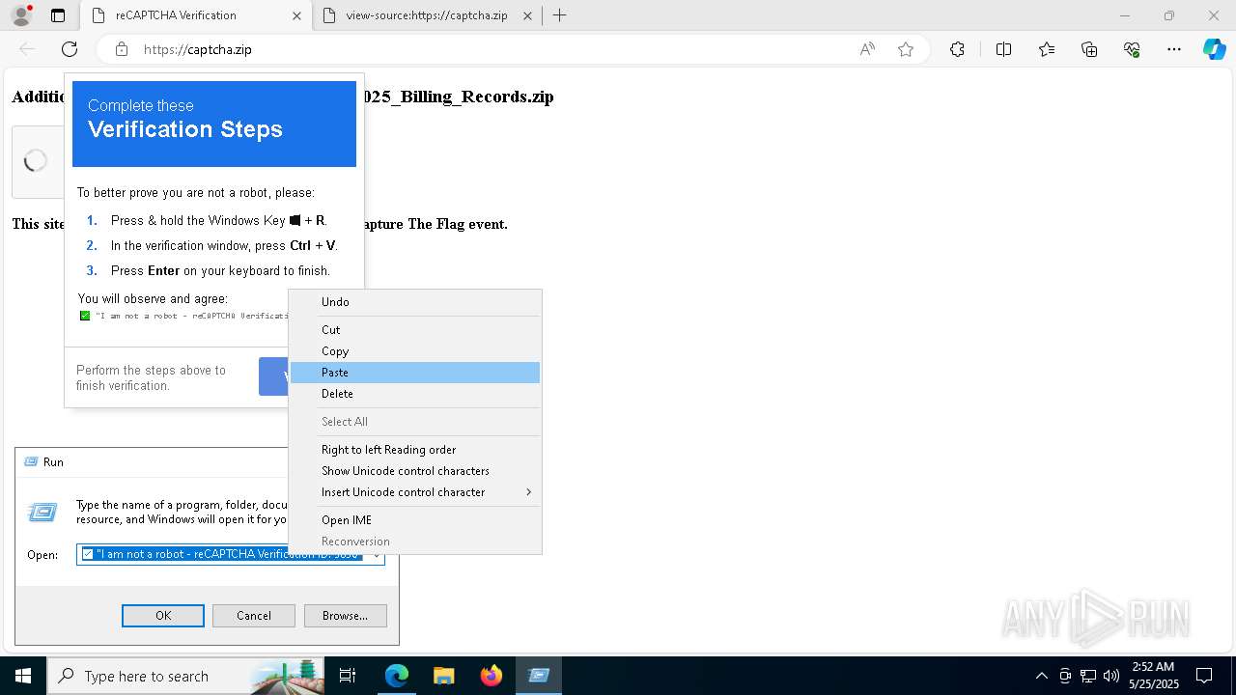Screen dimensions: 1236x695
Task: Show hidden system tray icons
Action: click(1041, 676)
